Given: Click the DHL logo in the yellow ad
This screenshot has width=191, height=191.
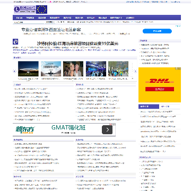Looking at the screenshot, I should 160,81.
